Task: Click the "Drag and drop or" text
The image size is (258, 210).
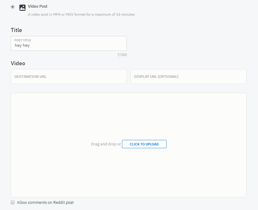Action: [x=106, y=144]
